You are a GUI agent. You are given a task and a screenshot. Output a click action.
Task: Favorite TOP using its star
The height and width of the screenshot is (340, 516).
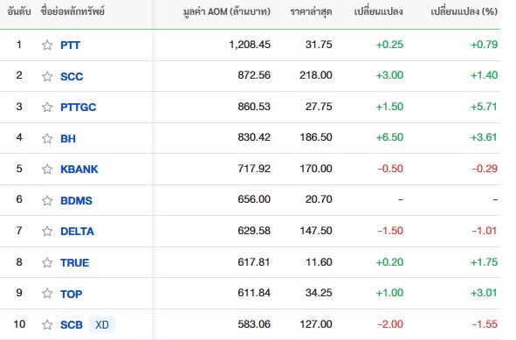pos(47,294)
